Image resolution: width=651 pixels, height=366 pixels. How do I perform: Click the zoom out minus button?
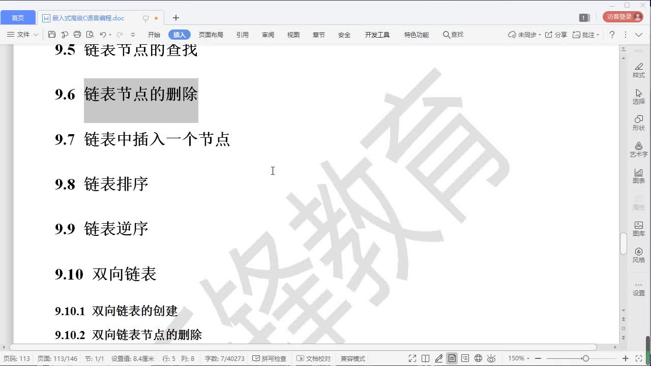pos(538,358)
